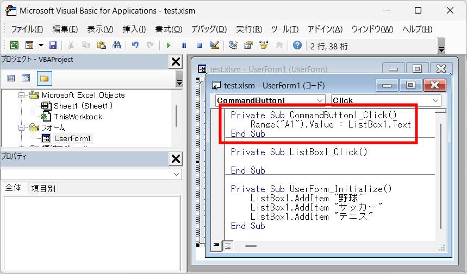
Task: Click the Copy toolbar icon
Action: pyautogui.click(x=86, y=45)
